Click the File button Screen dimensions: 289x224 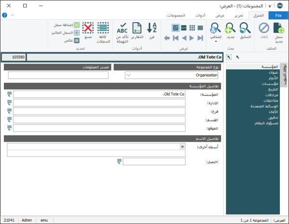[278, 15]
